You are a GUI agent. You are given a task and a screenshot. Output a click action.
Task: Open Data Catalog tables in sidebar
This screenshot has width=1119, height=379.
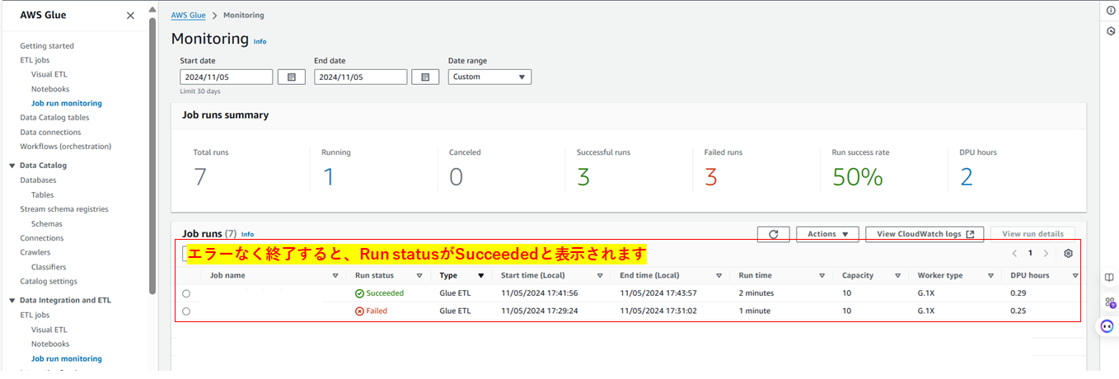54,118
